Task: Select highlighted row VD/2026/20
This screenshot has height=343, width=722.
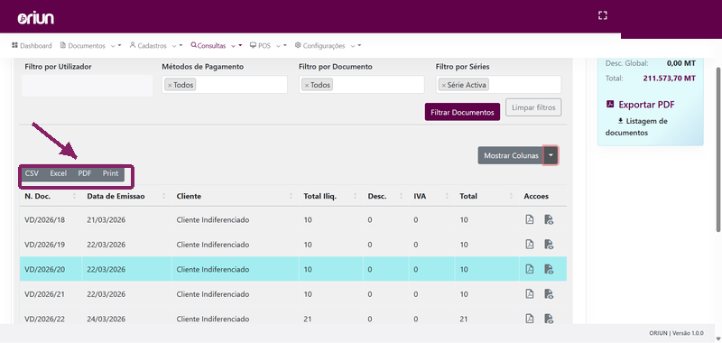Action: (x=292, y=269)
